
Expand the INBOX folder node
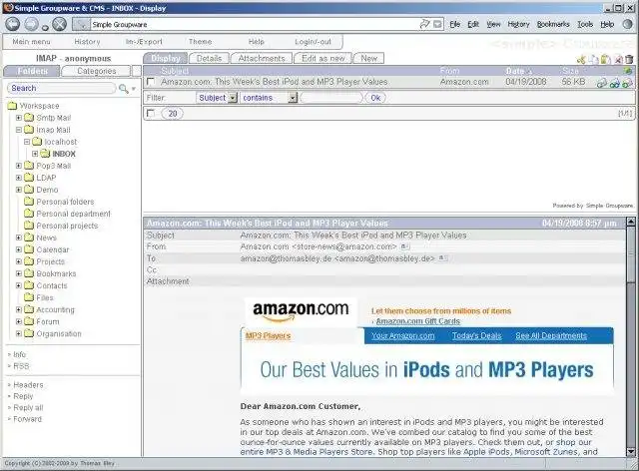tap(35, 154)
